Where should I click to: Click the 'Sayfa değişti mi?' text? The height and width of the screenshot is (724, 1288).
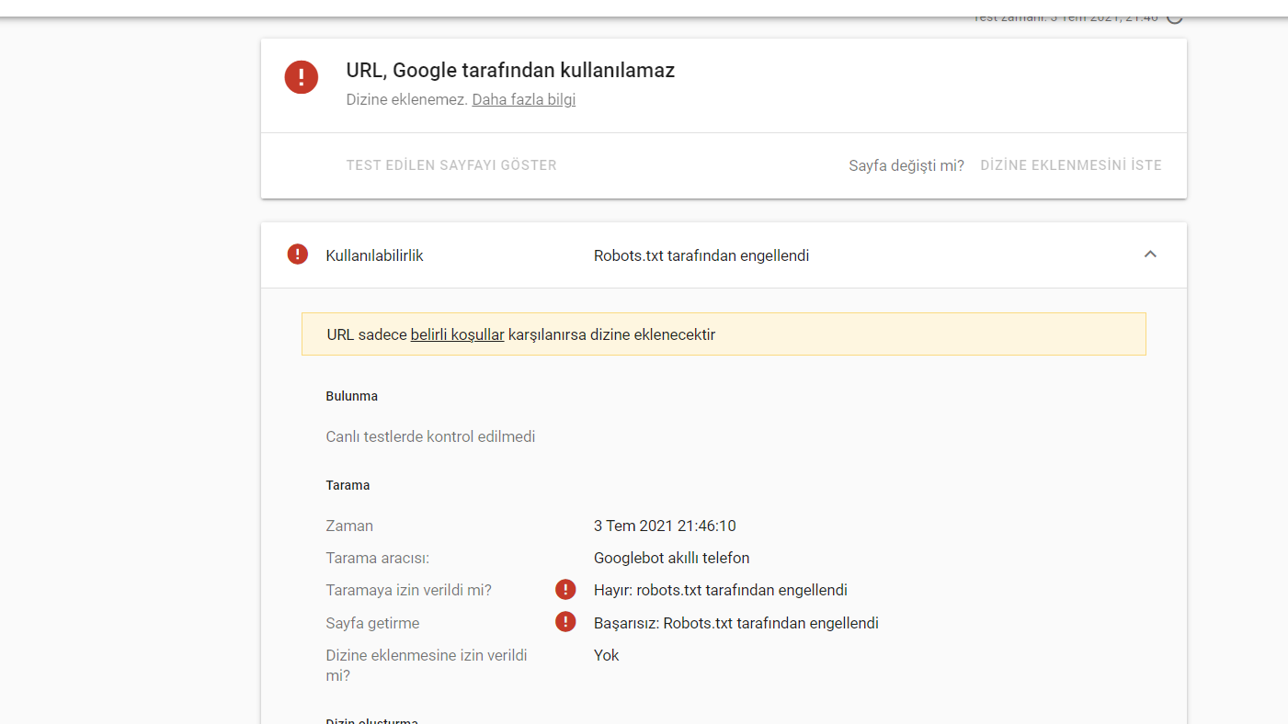(x=906, y=165)
